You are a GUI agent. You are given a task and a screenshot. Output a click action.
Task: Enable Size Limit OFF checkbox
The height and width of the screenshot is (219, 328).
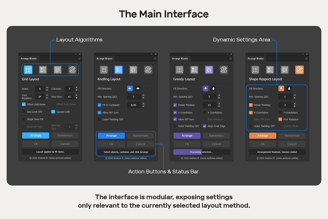click(x=24, y=112)
